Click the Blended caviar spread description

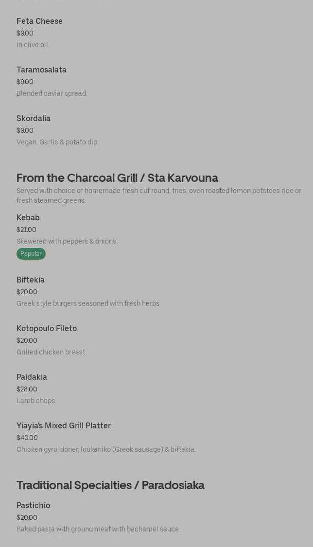[52, 94]
